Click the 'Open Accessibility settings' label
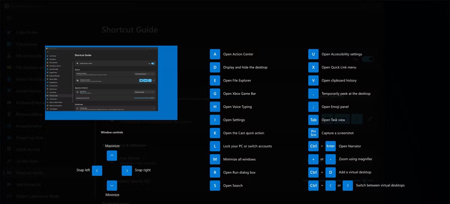This screenshot has height=204, width=450. 342,54
